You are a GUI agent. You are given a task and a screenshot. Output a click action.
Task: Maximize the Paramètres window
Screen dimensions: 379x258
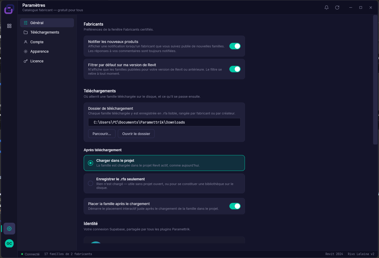coord(361,7)
